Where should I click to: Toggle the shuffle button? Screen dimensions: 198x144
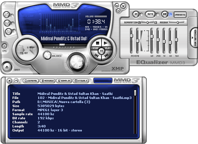(7, 23)
